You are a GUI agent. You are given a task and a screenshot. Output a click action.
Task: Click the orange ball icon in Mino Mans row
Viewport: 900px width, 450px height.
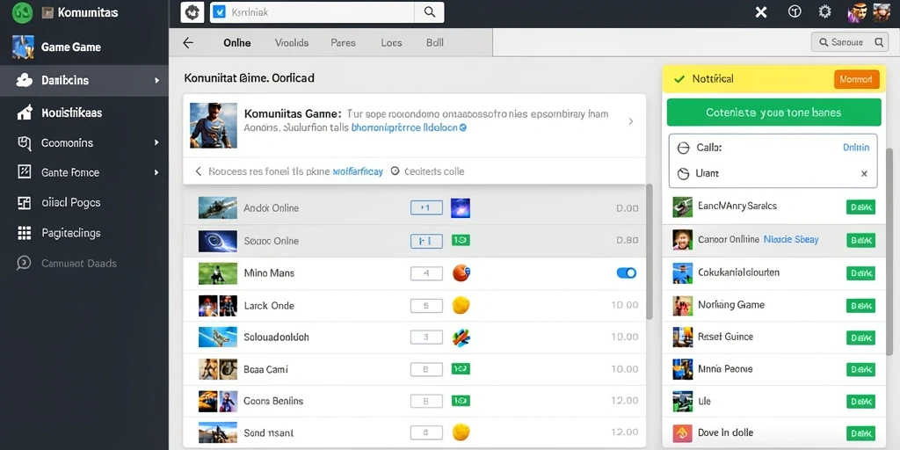[x=461, y=273]
